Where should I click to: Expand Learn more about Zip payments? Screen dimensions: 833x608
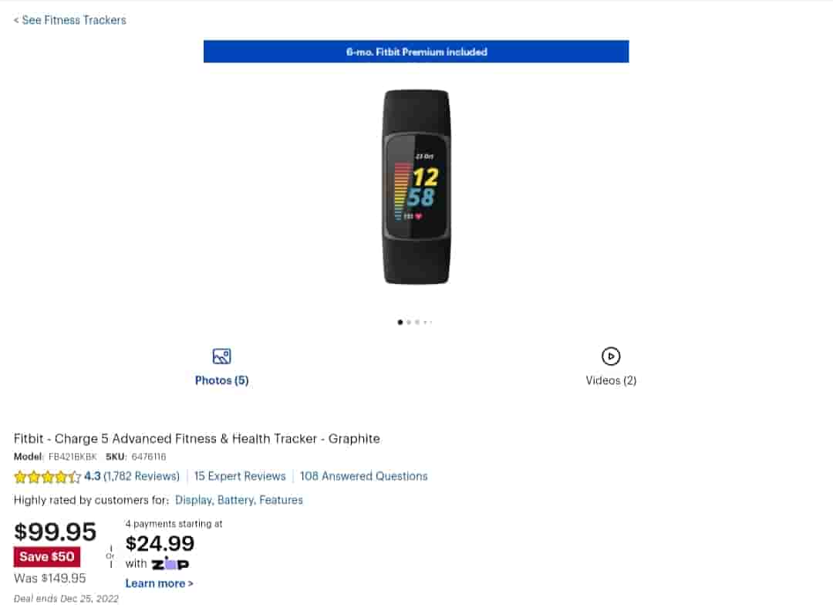tap(159, 583)
